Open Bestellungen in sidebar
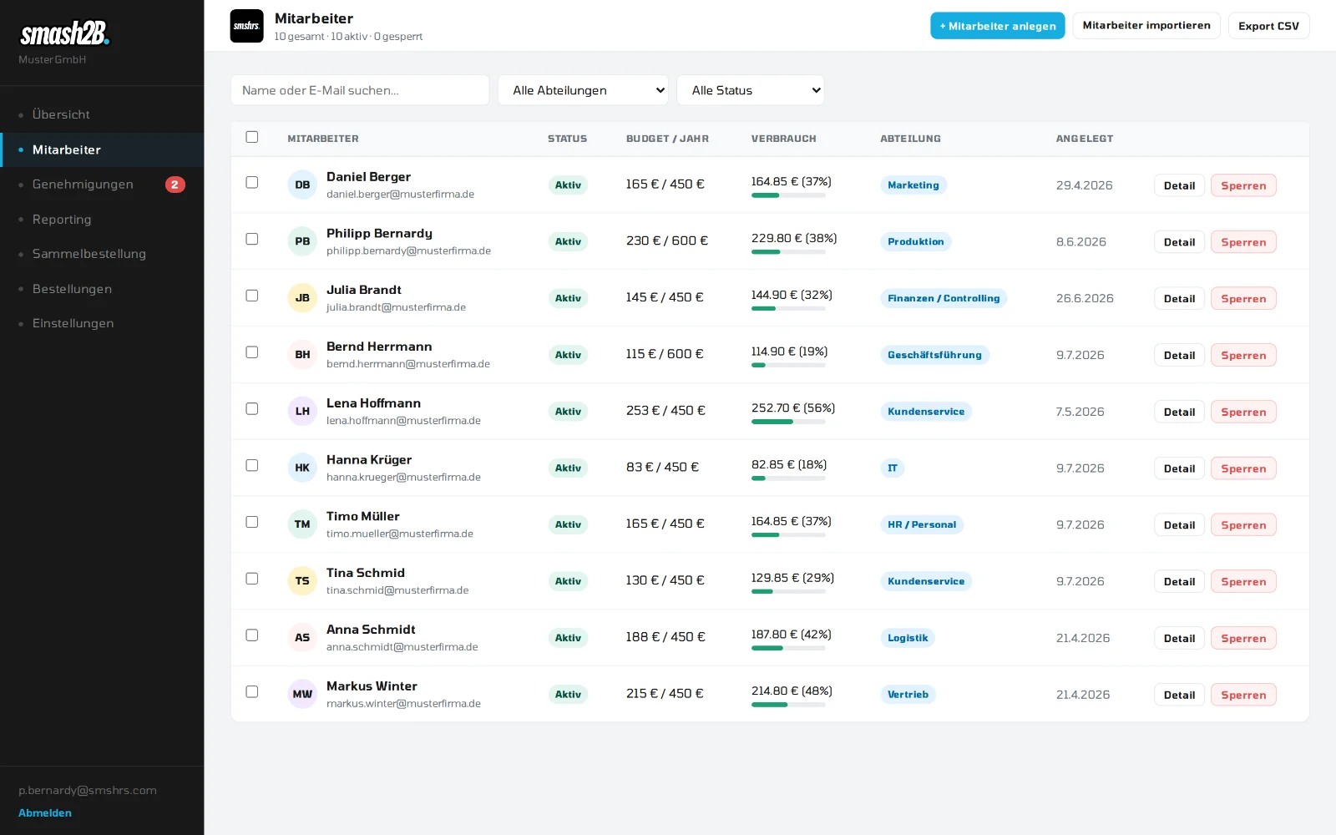 click(x=102, y=289)
